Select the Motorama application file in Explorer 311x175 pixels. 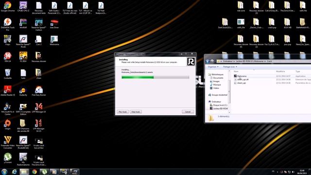tap(242, 76)
